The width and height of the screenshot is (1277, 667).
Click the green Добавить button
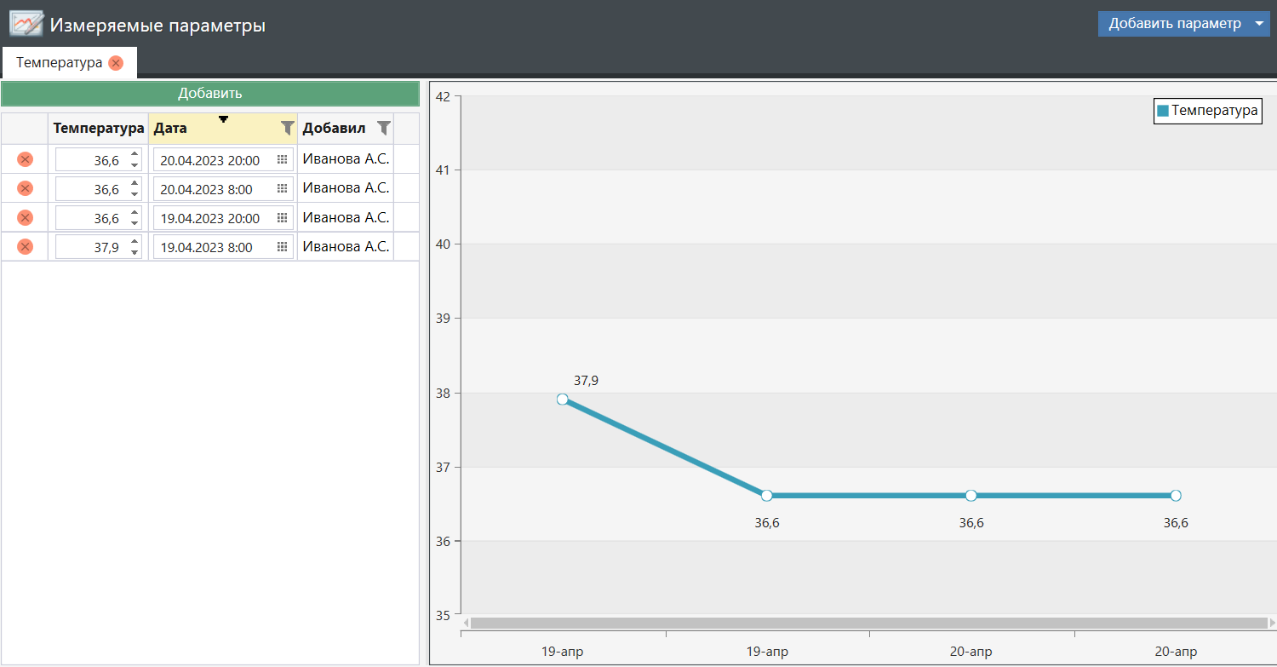tap(210, 94)
